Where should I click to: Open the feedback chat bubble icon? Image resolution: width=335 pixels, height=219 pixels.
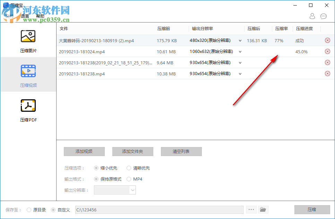pyautogui.click(x=324, y=16)
